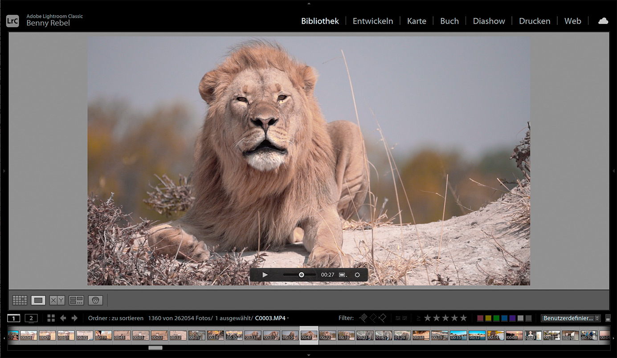Switch to the Entwickeln module

tap(372, 21)
